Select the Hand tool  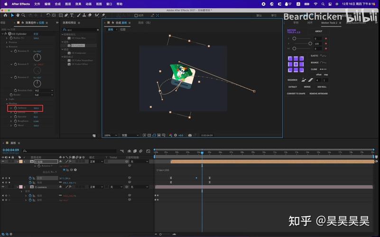(18, 15)
